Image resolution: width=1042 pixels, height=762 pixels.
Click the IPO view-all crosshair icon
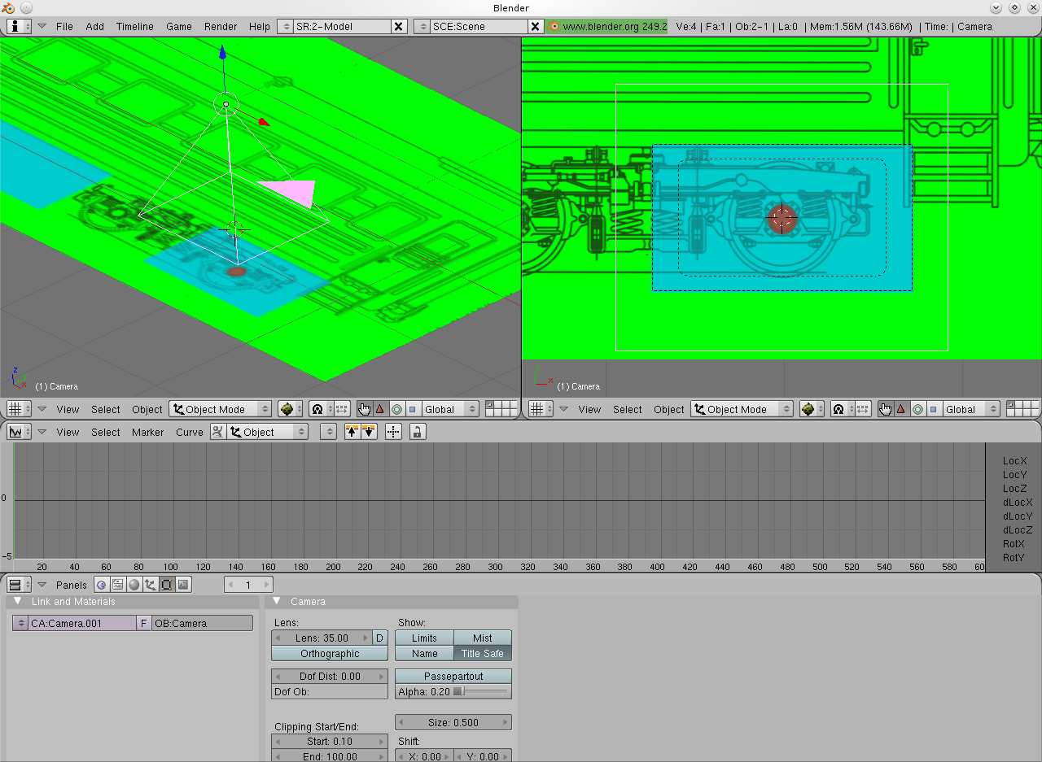pos(393,432)
